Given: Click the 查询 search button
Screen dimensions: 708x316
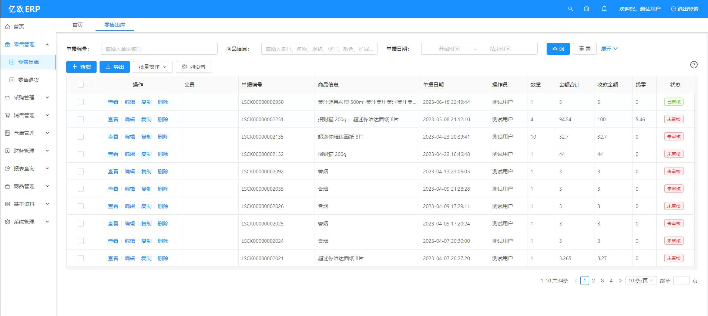Looking at the screenshot, I should 558,49.
